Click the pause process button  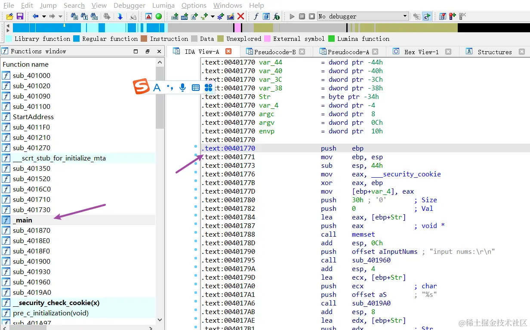pyautogui.click(x=302, y=16)
